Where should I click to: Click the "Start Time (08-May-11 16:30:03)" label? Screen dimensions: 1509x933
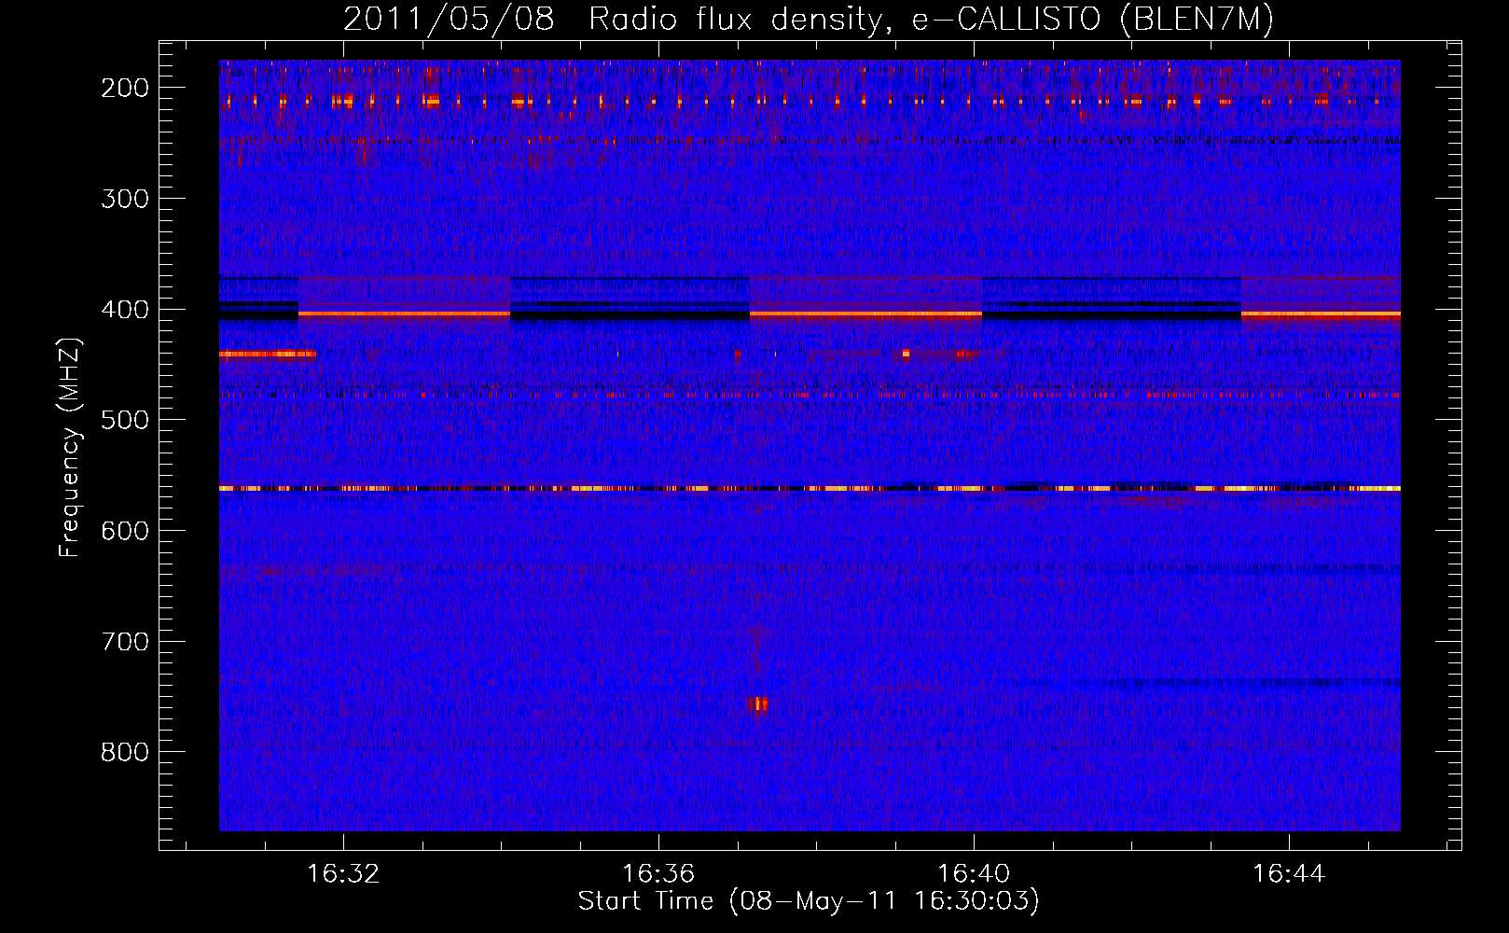(x=809, y=901)
